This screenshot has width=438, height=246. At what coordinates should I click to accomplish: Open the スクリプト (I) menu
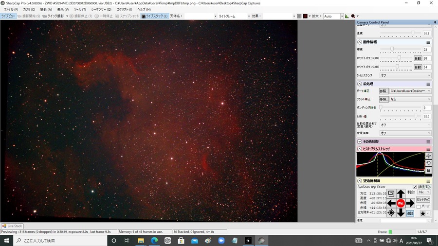tap(124, 10)
